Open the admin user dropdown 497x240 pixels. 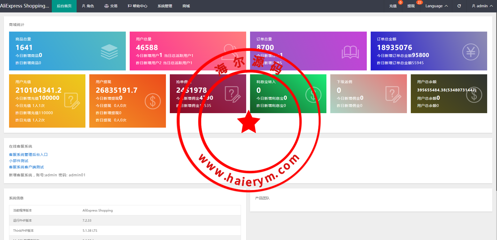[x=482, y=6]
